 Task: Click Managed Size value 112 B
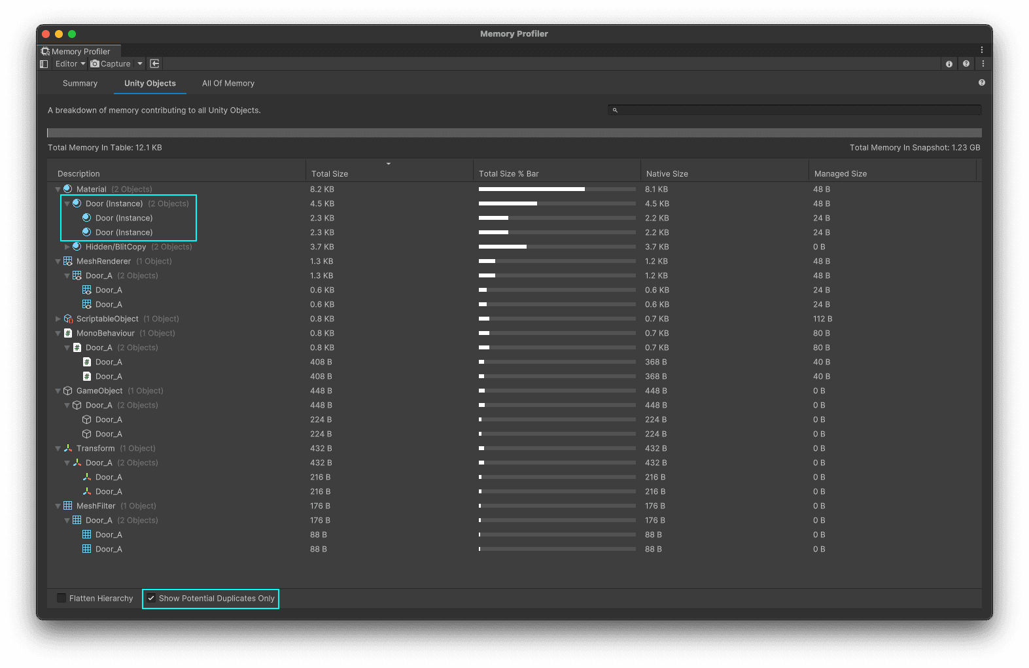(823, 319)
